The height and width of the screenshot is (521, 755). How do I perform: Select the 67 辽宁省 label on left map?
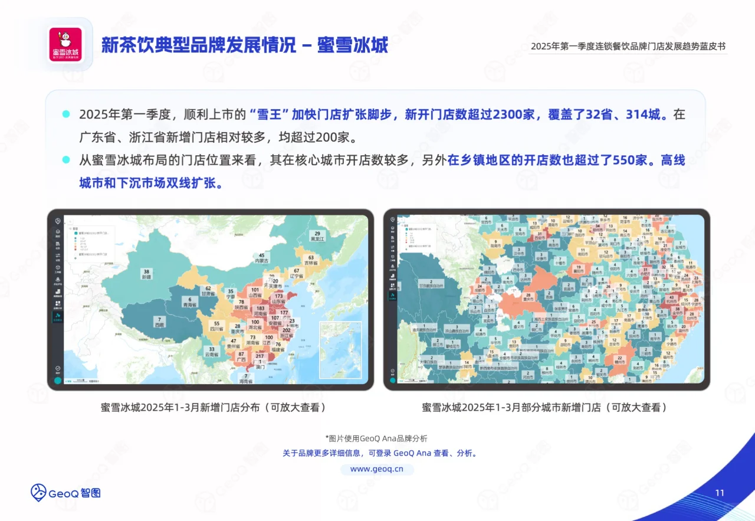point(297,274)
